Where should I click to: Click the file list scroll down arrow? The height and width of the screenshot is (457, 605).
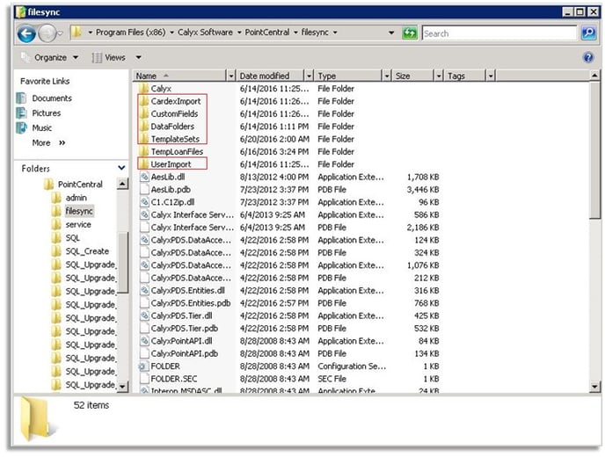point(594,386)
